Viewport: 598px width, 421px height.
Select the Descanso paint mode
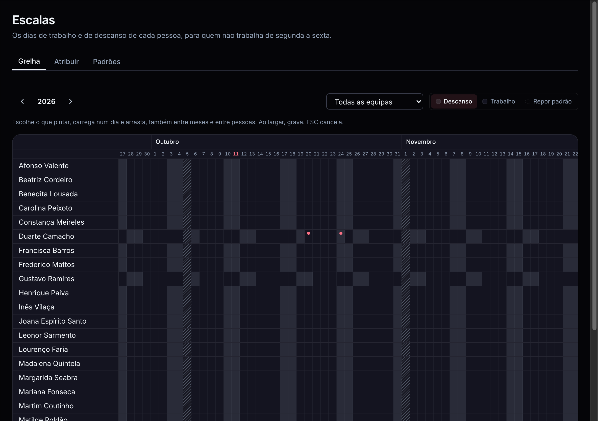[x=454, y=101]
